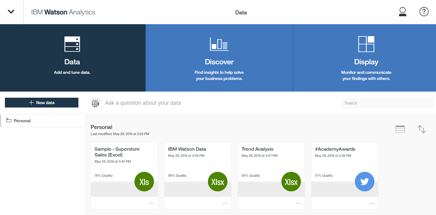Open the options menu on Trend Analysis tile
The height and width of the screenshot is (215, 436).
(x=299, y=203)
